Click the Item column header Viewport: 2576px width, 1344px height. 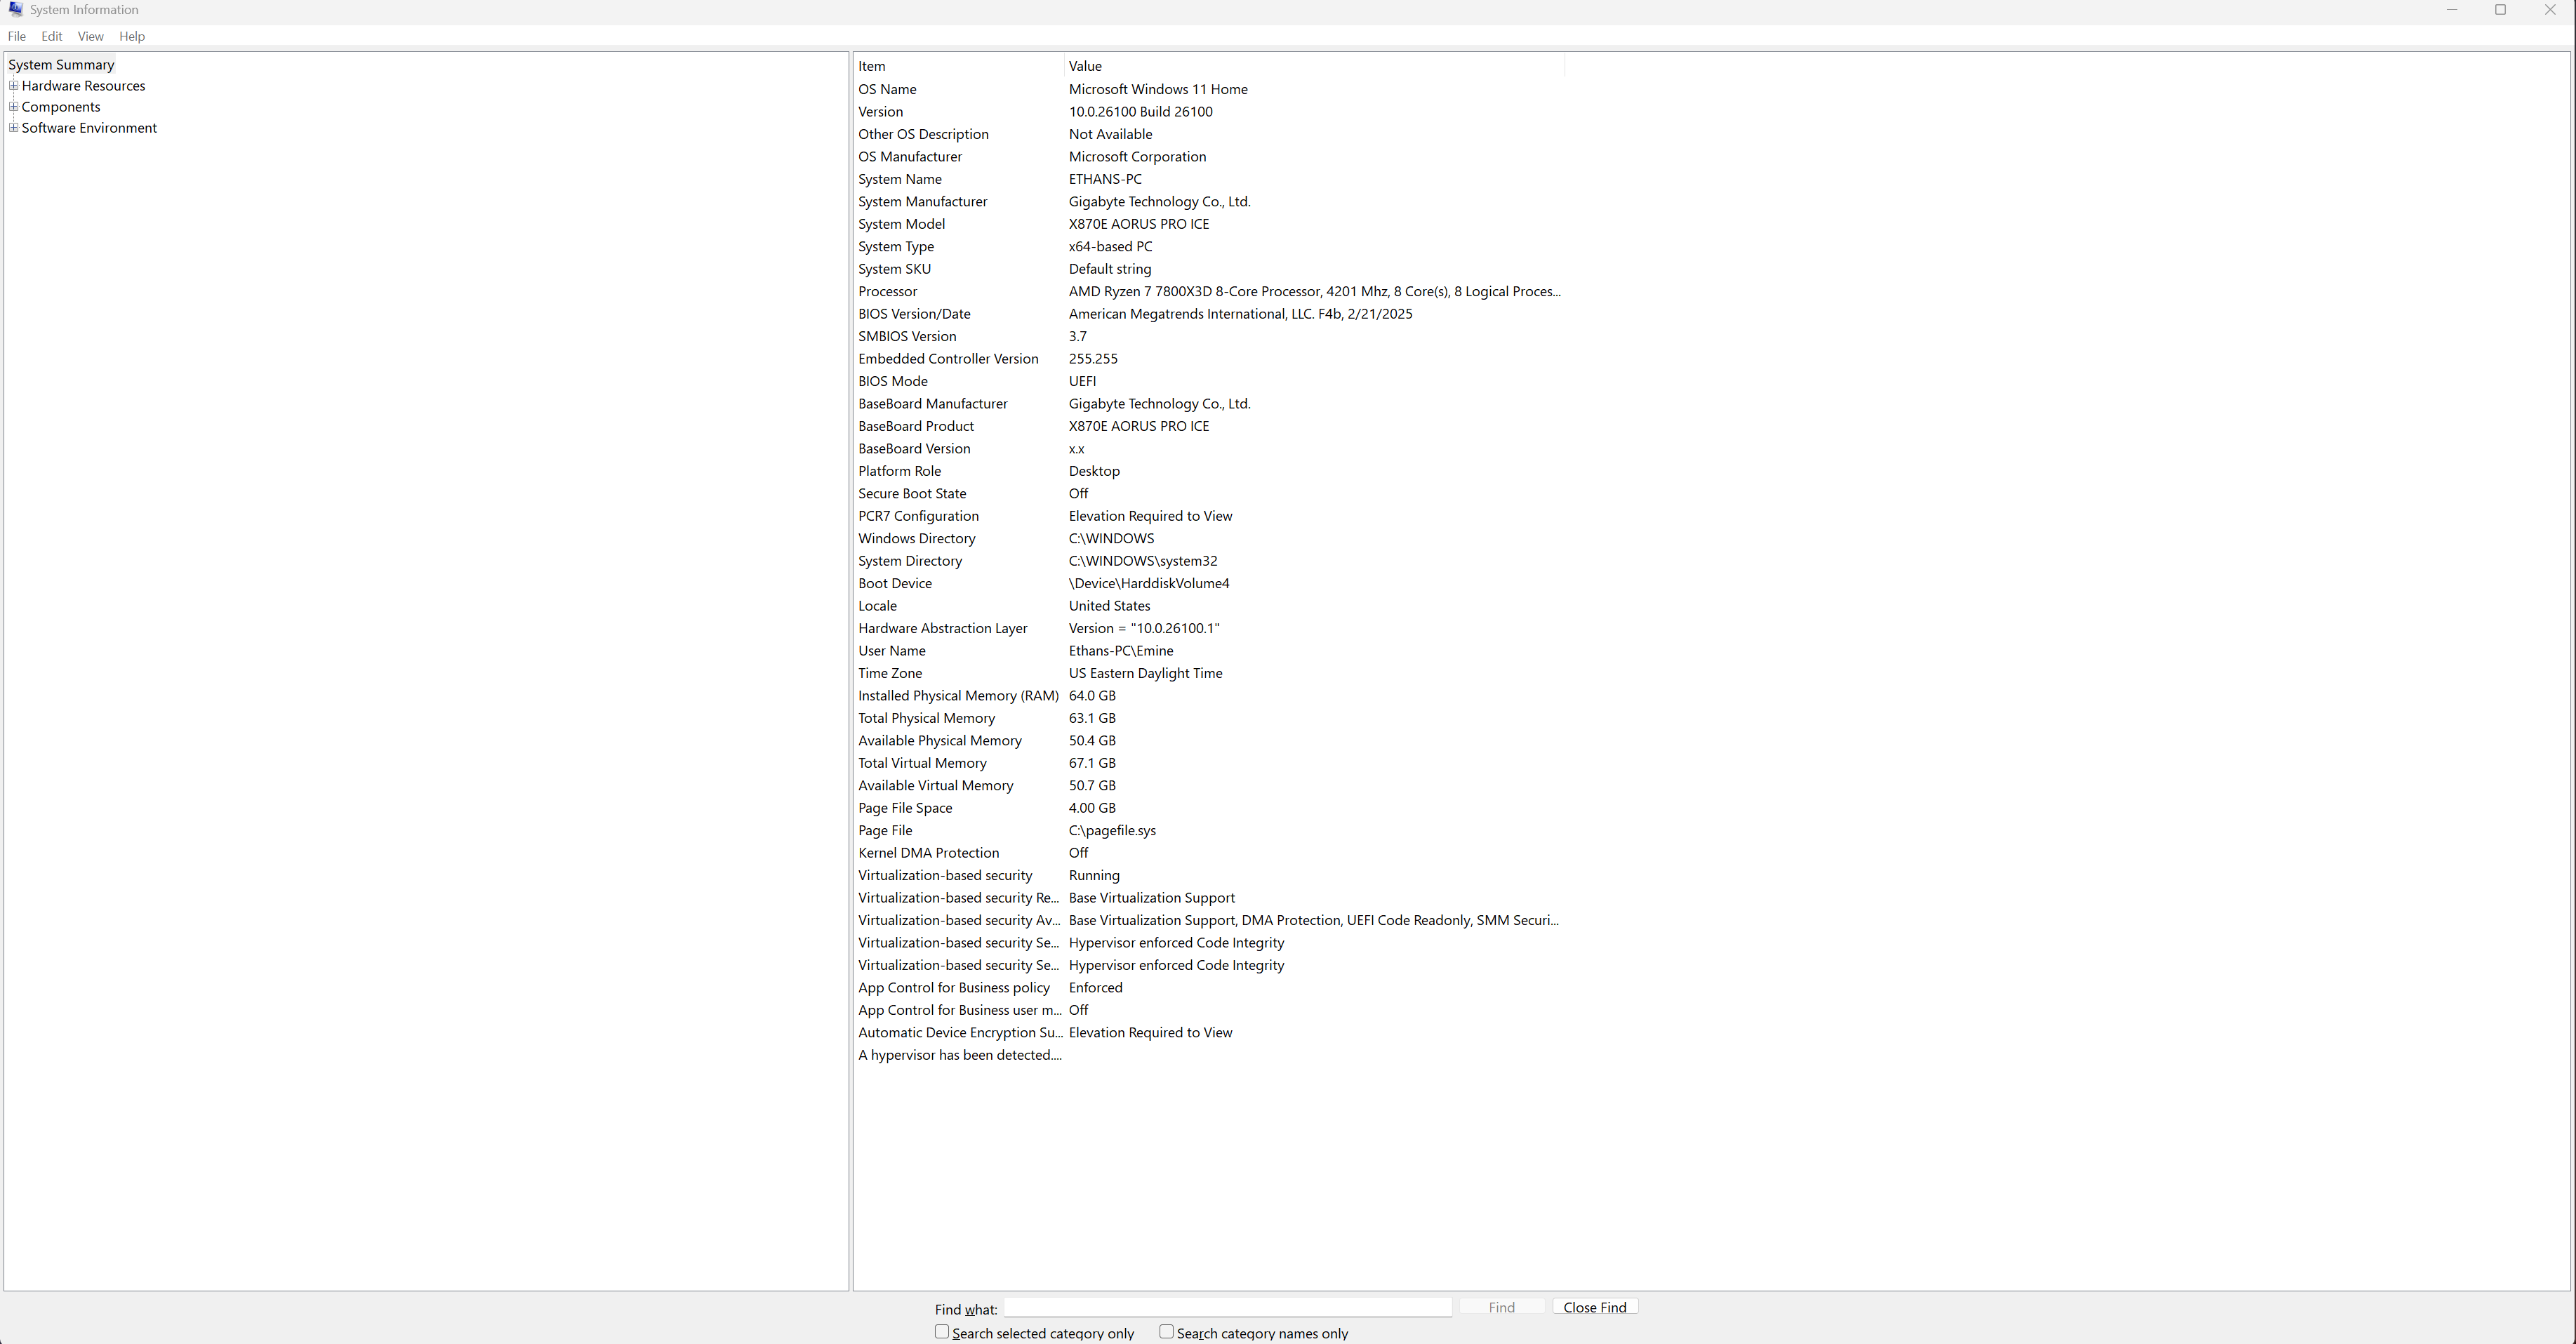point(959,66)
